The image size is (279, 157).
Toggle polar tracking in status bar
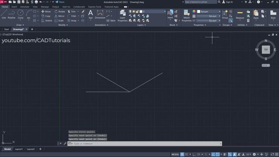(198, 154)
